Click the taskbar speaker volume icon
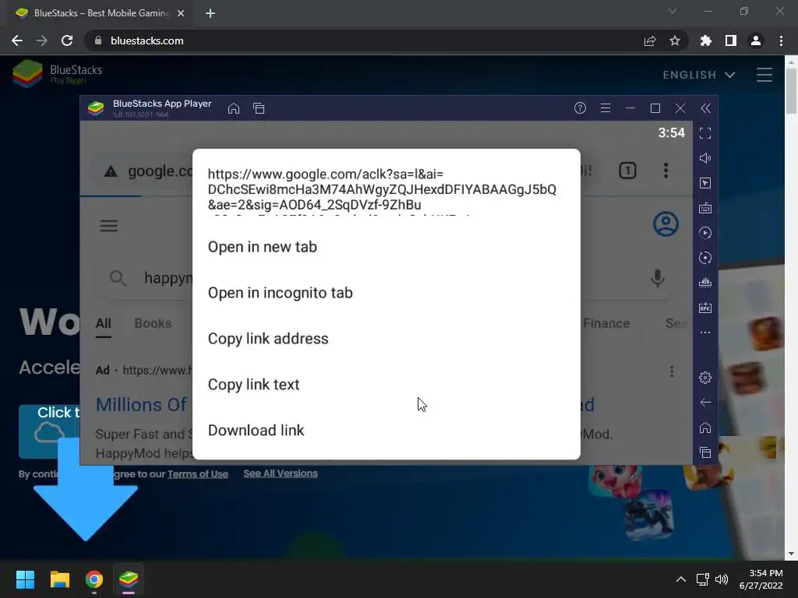This screenshot has height=598, width=798. coord(721,579)
